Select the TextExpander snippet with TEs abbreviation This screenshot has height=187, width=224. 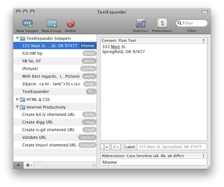55,92
